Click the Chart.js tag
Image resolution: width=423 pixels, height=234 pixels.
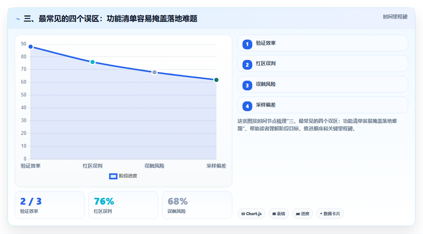pyautogui.click(x=252, y=214)
